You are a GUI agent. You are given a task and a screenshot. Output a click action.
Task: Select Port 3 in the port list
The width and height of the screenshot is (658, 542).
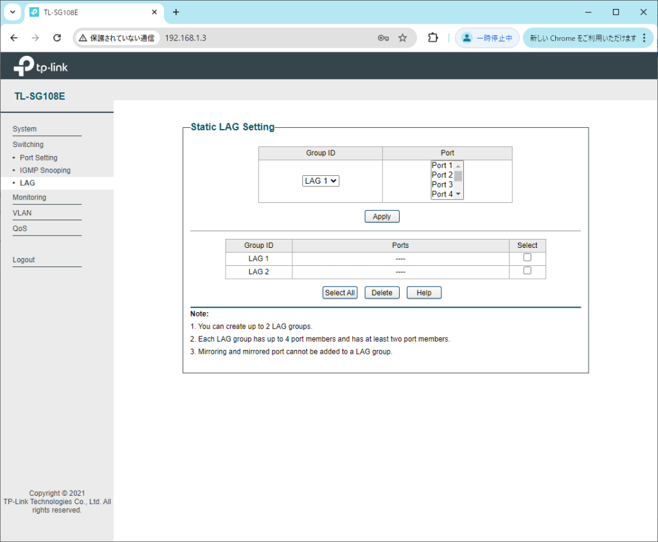(442, 184)
